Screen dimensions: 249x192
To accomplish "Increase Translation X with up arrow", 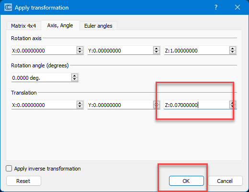I will point(80,103).
